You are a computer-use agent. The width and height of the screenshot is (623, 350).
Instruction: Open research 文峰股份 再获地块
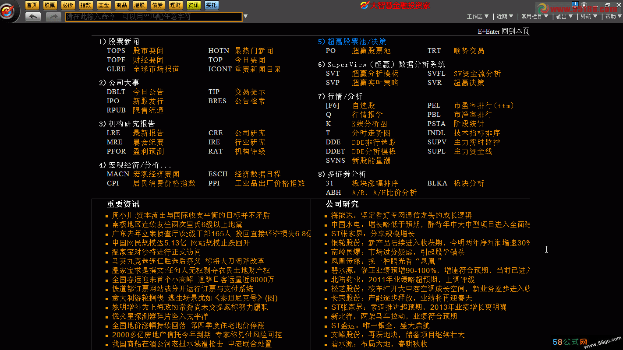pyautogui.click(x=398, y=335)
